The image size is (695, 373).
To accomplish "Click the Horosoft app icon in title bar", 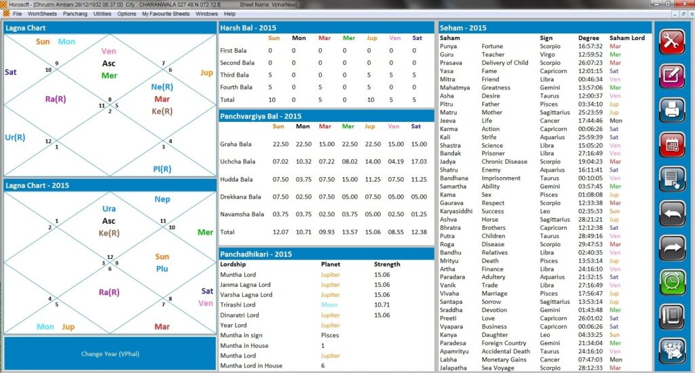I will tap(5, 4).
